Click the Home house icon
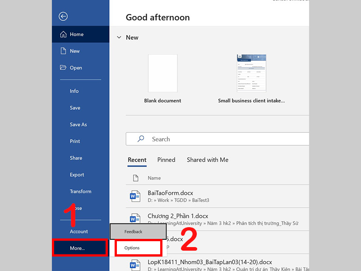This screenshot has height=271, width=361. pyautogui.click(x=63, y=34)
